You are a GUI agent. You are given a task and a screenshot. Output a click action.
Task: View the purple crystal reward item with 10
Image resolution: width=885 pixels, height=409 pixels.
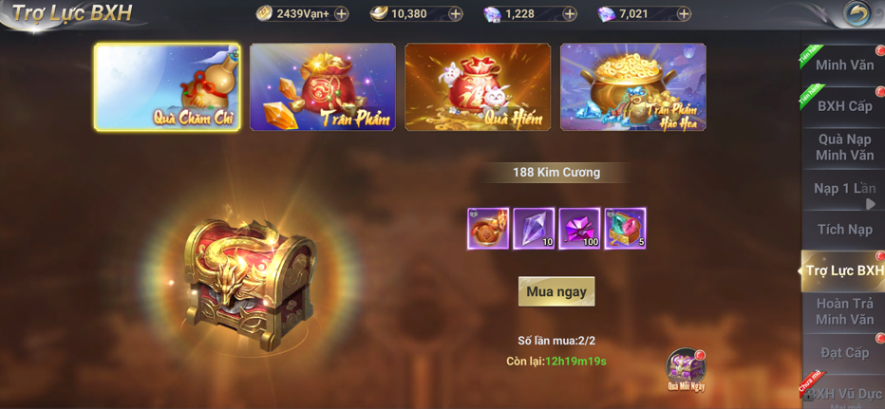[534, 229]
